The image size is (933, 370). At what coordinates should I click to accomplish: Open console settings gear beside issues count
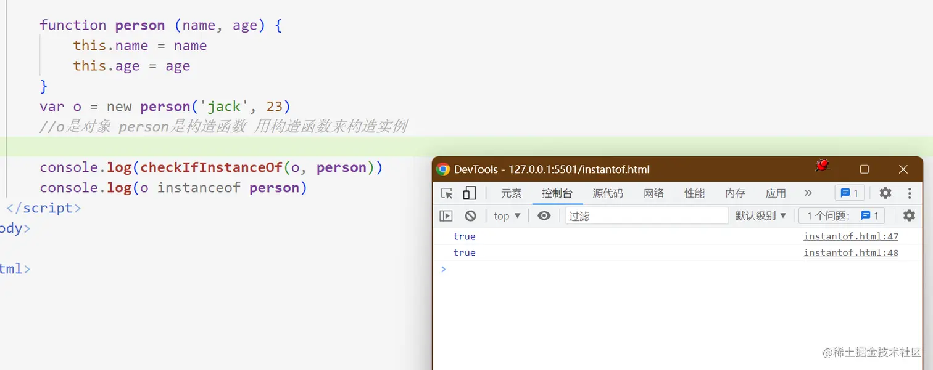tap(909, 215)
